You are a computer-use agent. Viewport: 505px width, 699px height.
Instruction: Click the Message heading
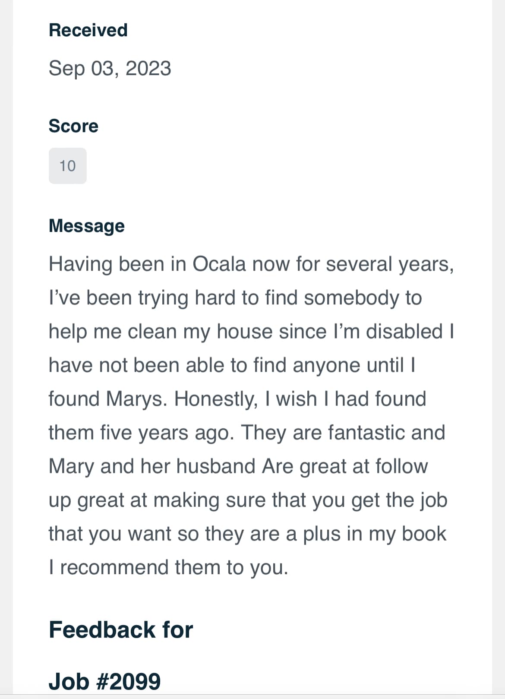[86, 226]
